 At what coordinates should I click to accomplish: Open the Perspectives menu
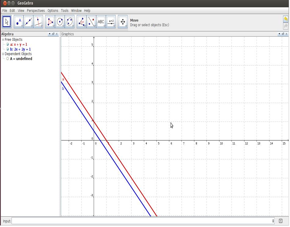(36, 11)
